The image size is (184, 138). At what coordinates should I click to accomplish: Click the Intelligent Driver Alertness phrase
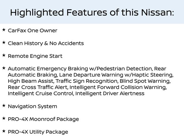pos(110,94)
